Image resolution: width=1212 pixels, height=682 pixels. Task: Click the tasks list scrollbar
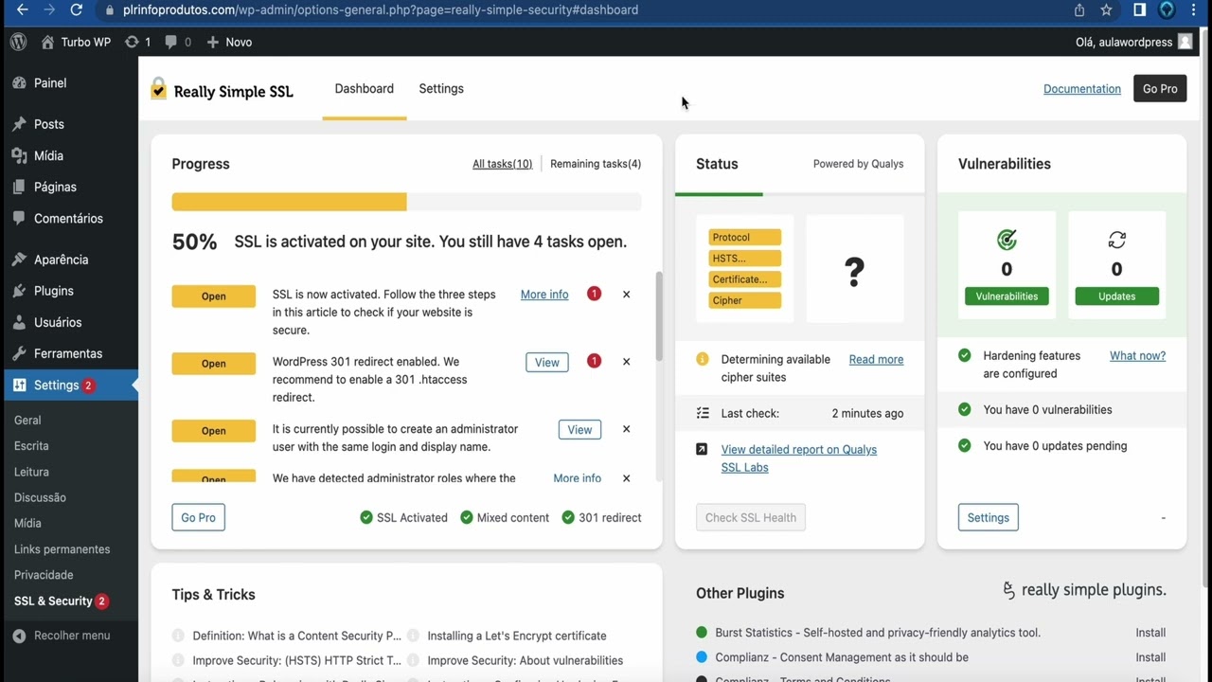coord(658,317)
